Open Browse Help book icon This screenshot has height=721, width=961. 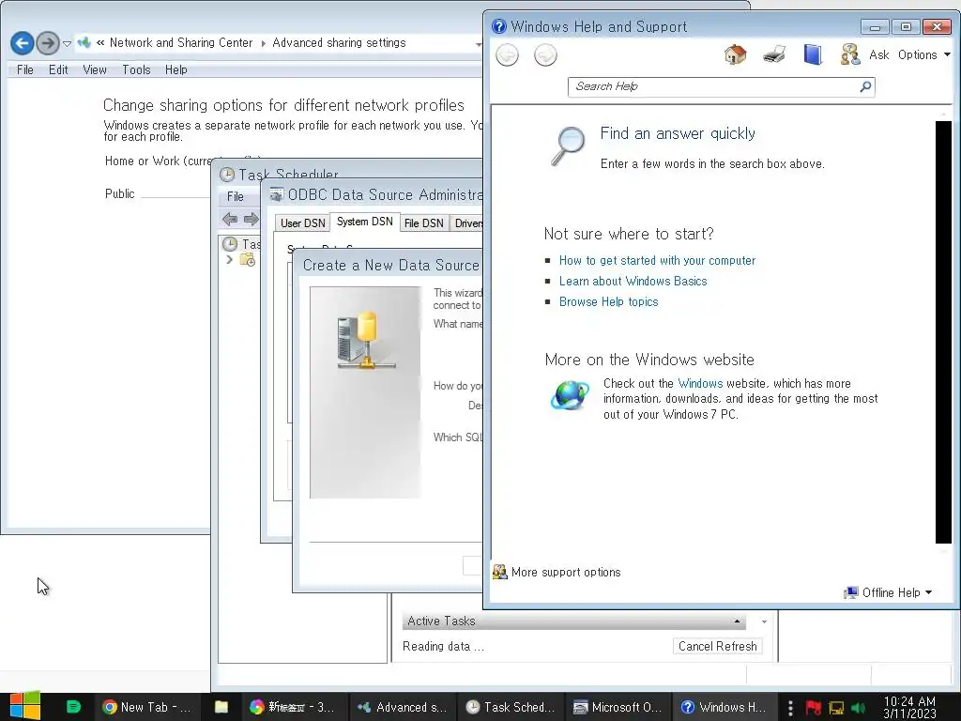coord(813,54)
